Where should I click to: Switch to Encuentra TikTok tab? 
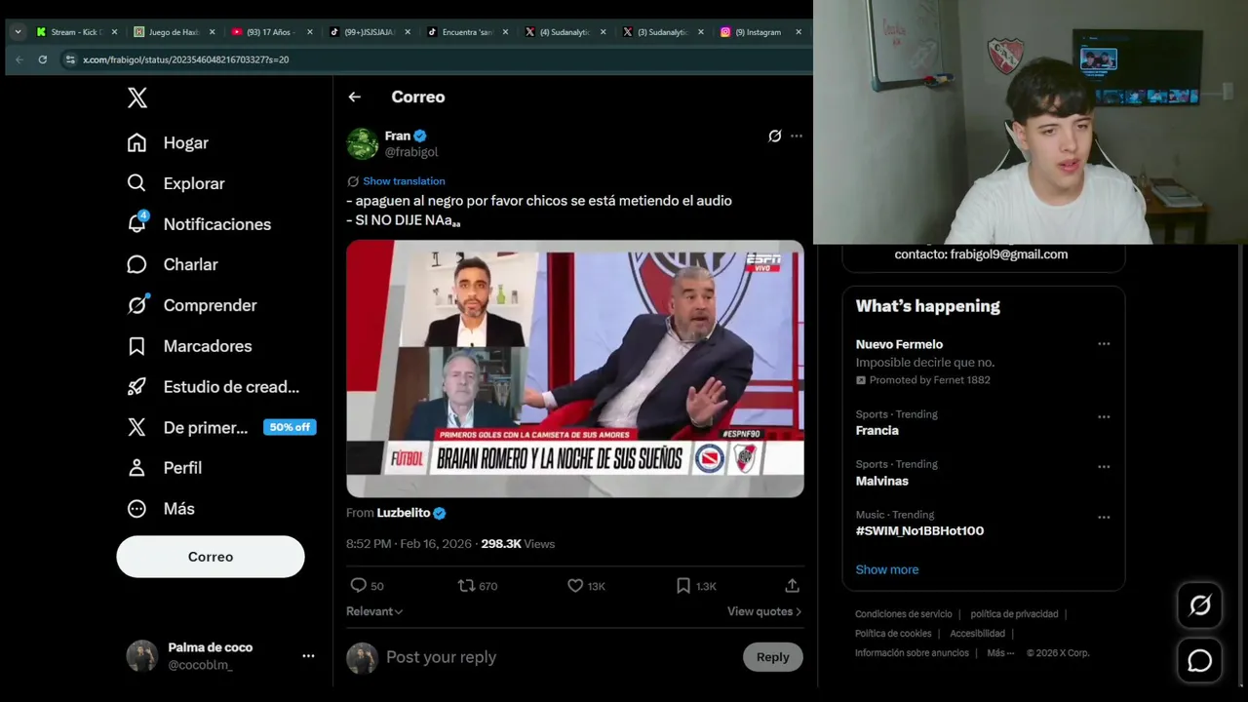466,32
